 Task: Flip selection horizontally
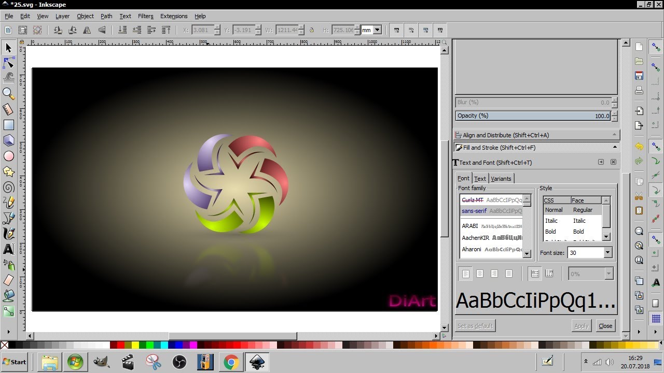click(87, 30)
